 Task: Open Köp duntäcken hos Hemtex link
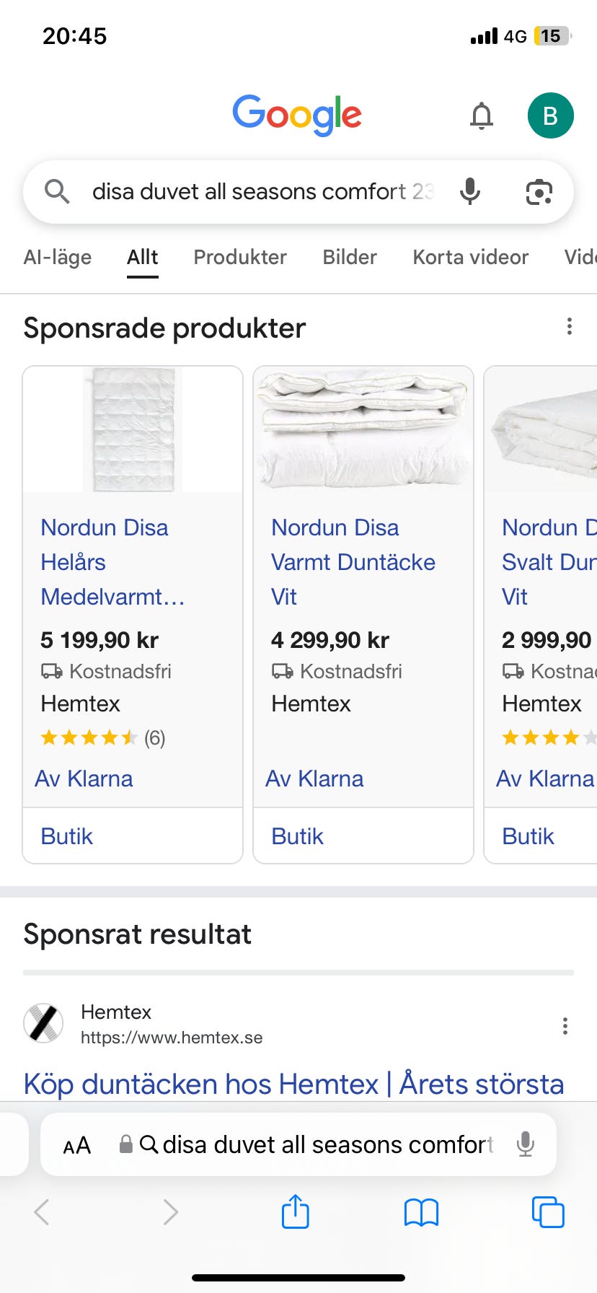pyautogui.click(x=293, y=1084)
